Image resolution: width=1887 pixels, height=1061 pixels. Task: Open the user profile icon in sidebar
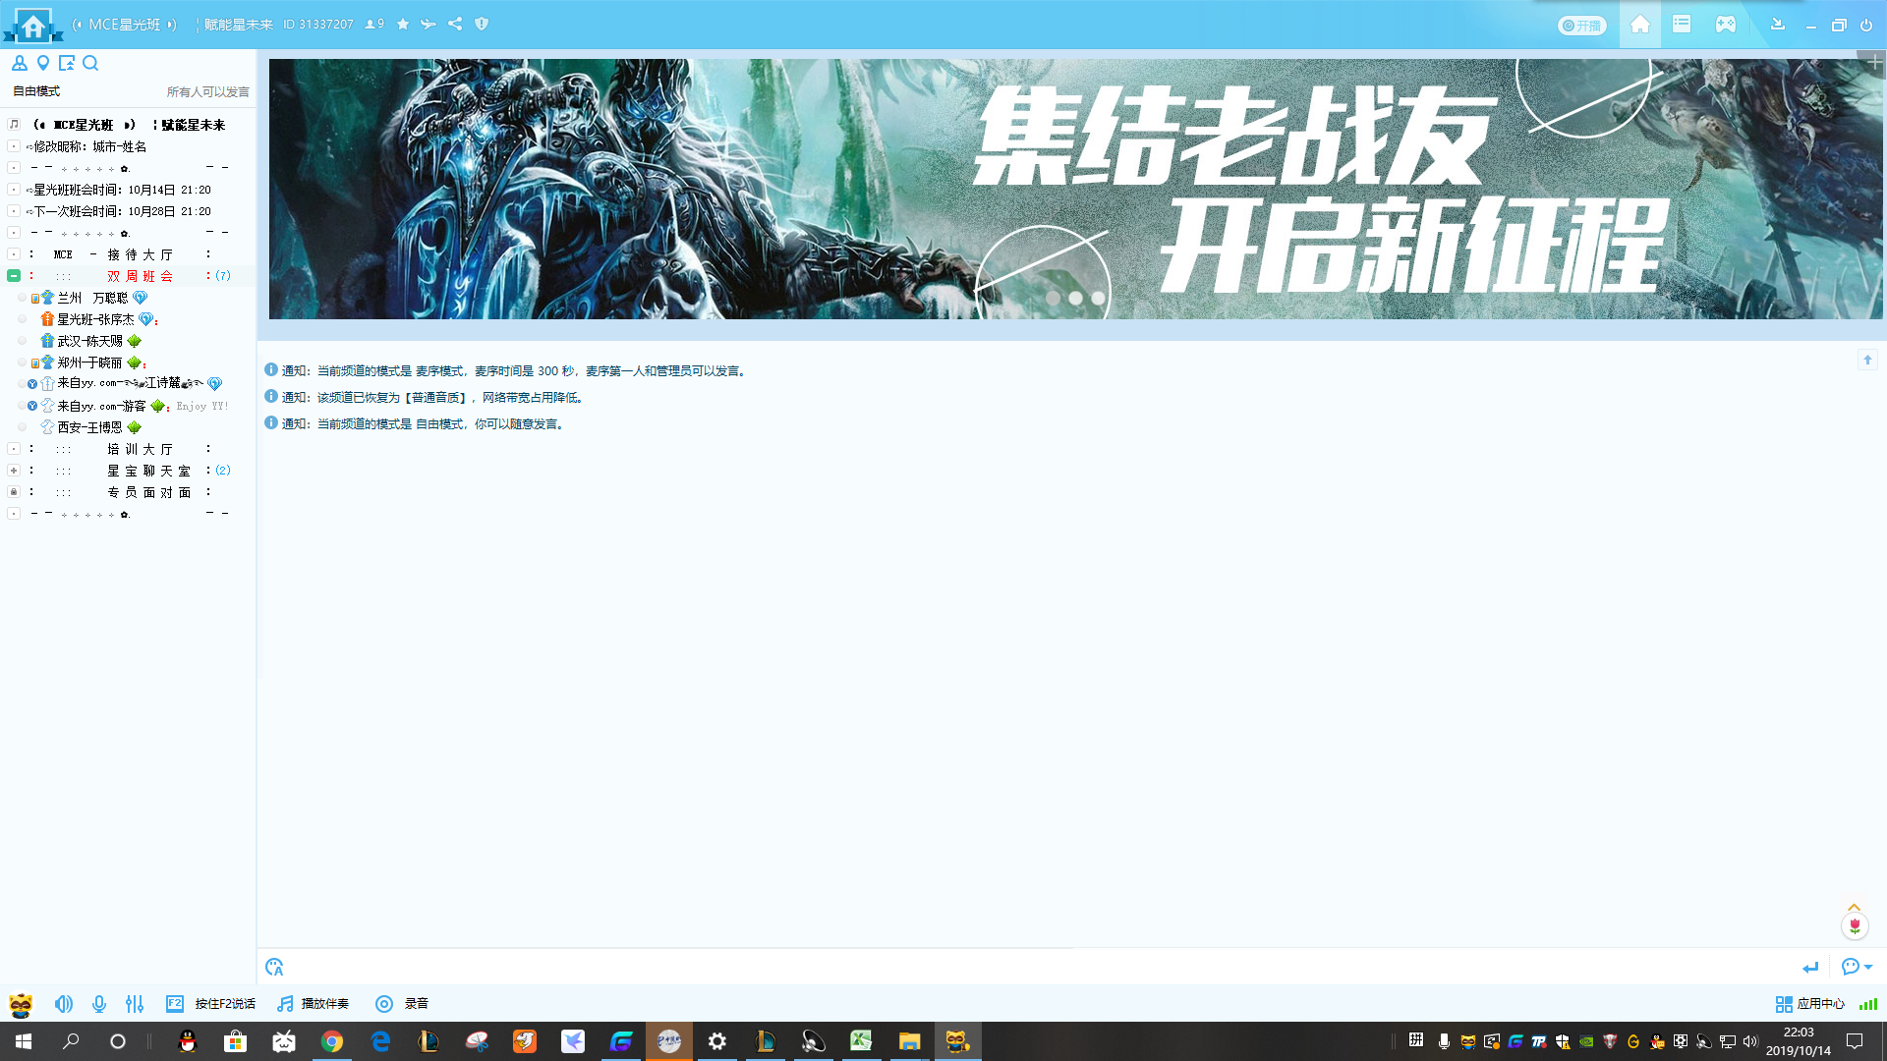pos(19,63)
